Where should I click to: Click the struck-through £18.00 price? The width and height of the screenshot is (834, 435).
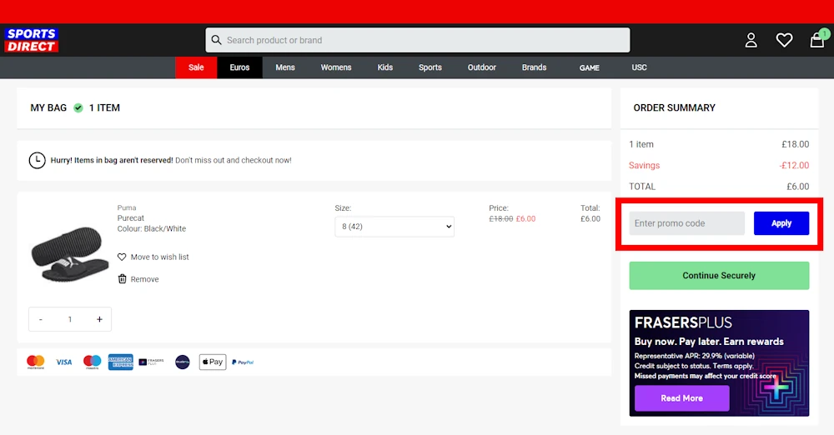click(x=501, y=218)
